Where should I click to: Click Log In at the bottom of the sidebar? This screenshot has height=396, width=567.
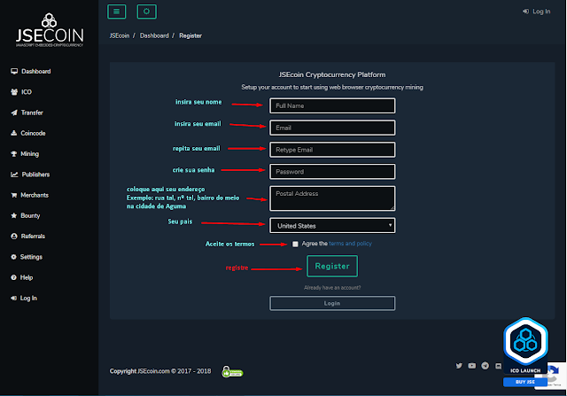point(24,298)
